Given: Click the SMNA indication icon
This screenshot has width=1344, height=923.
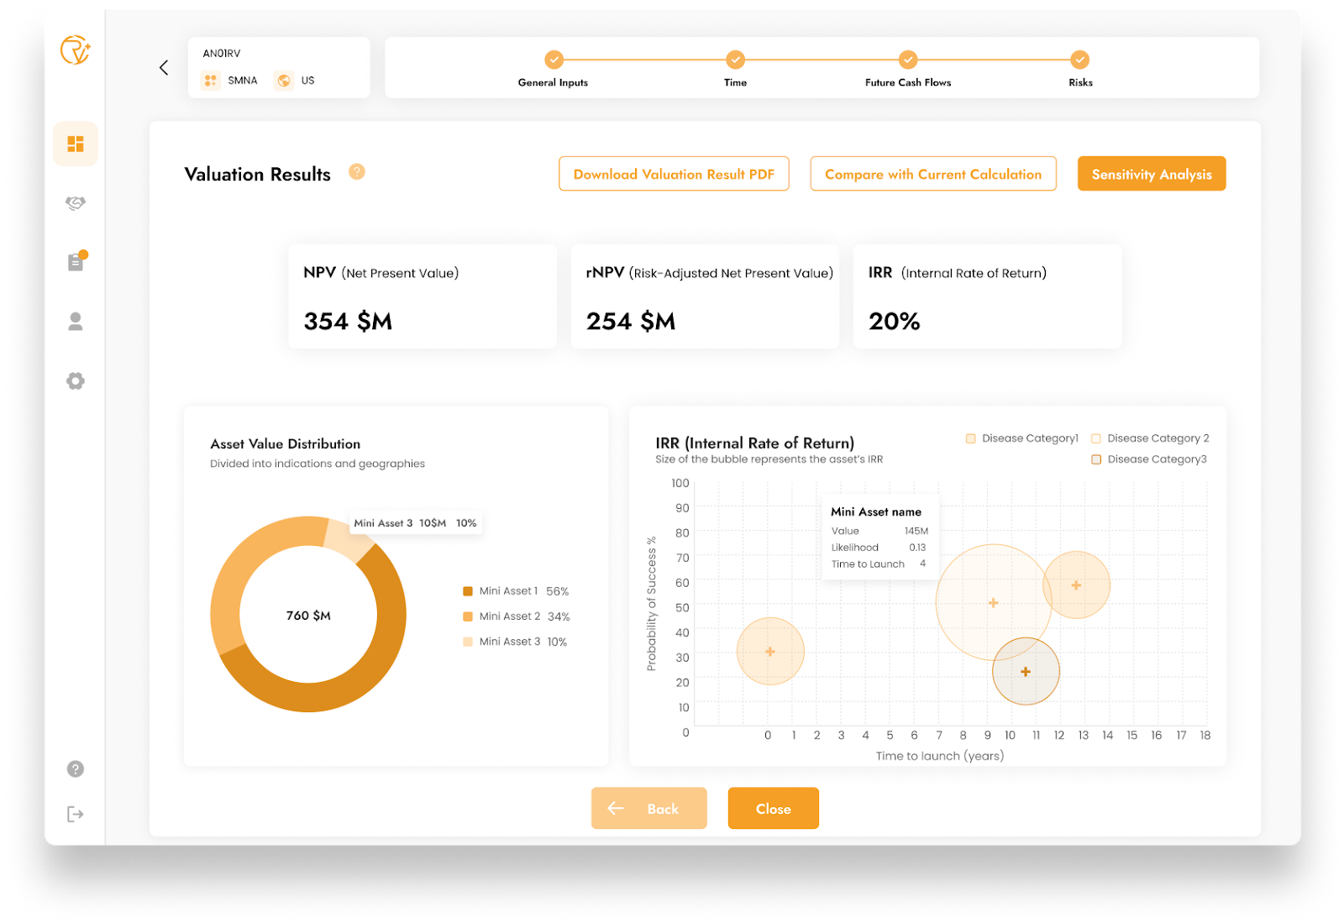Looking at the screenshot, I should pos(211,81).
